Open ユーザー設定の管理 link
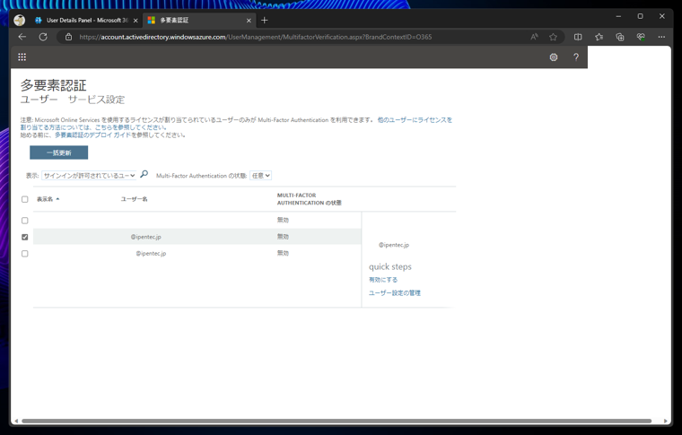The width and height of the screenshot is (682, 435). coord(395,293)
